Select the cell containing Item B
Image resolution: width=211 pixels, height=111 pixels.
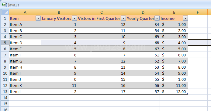[25, 31]
